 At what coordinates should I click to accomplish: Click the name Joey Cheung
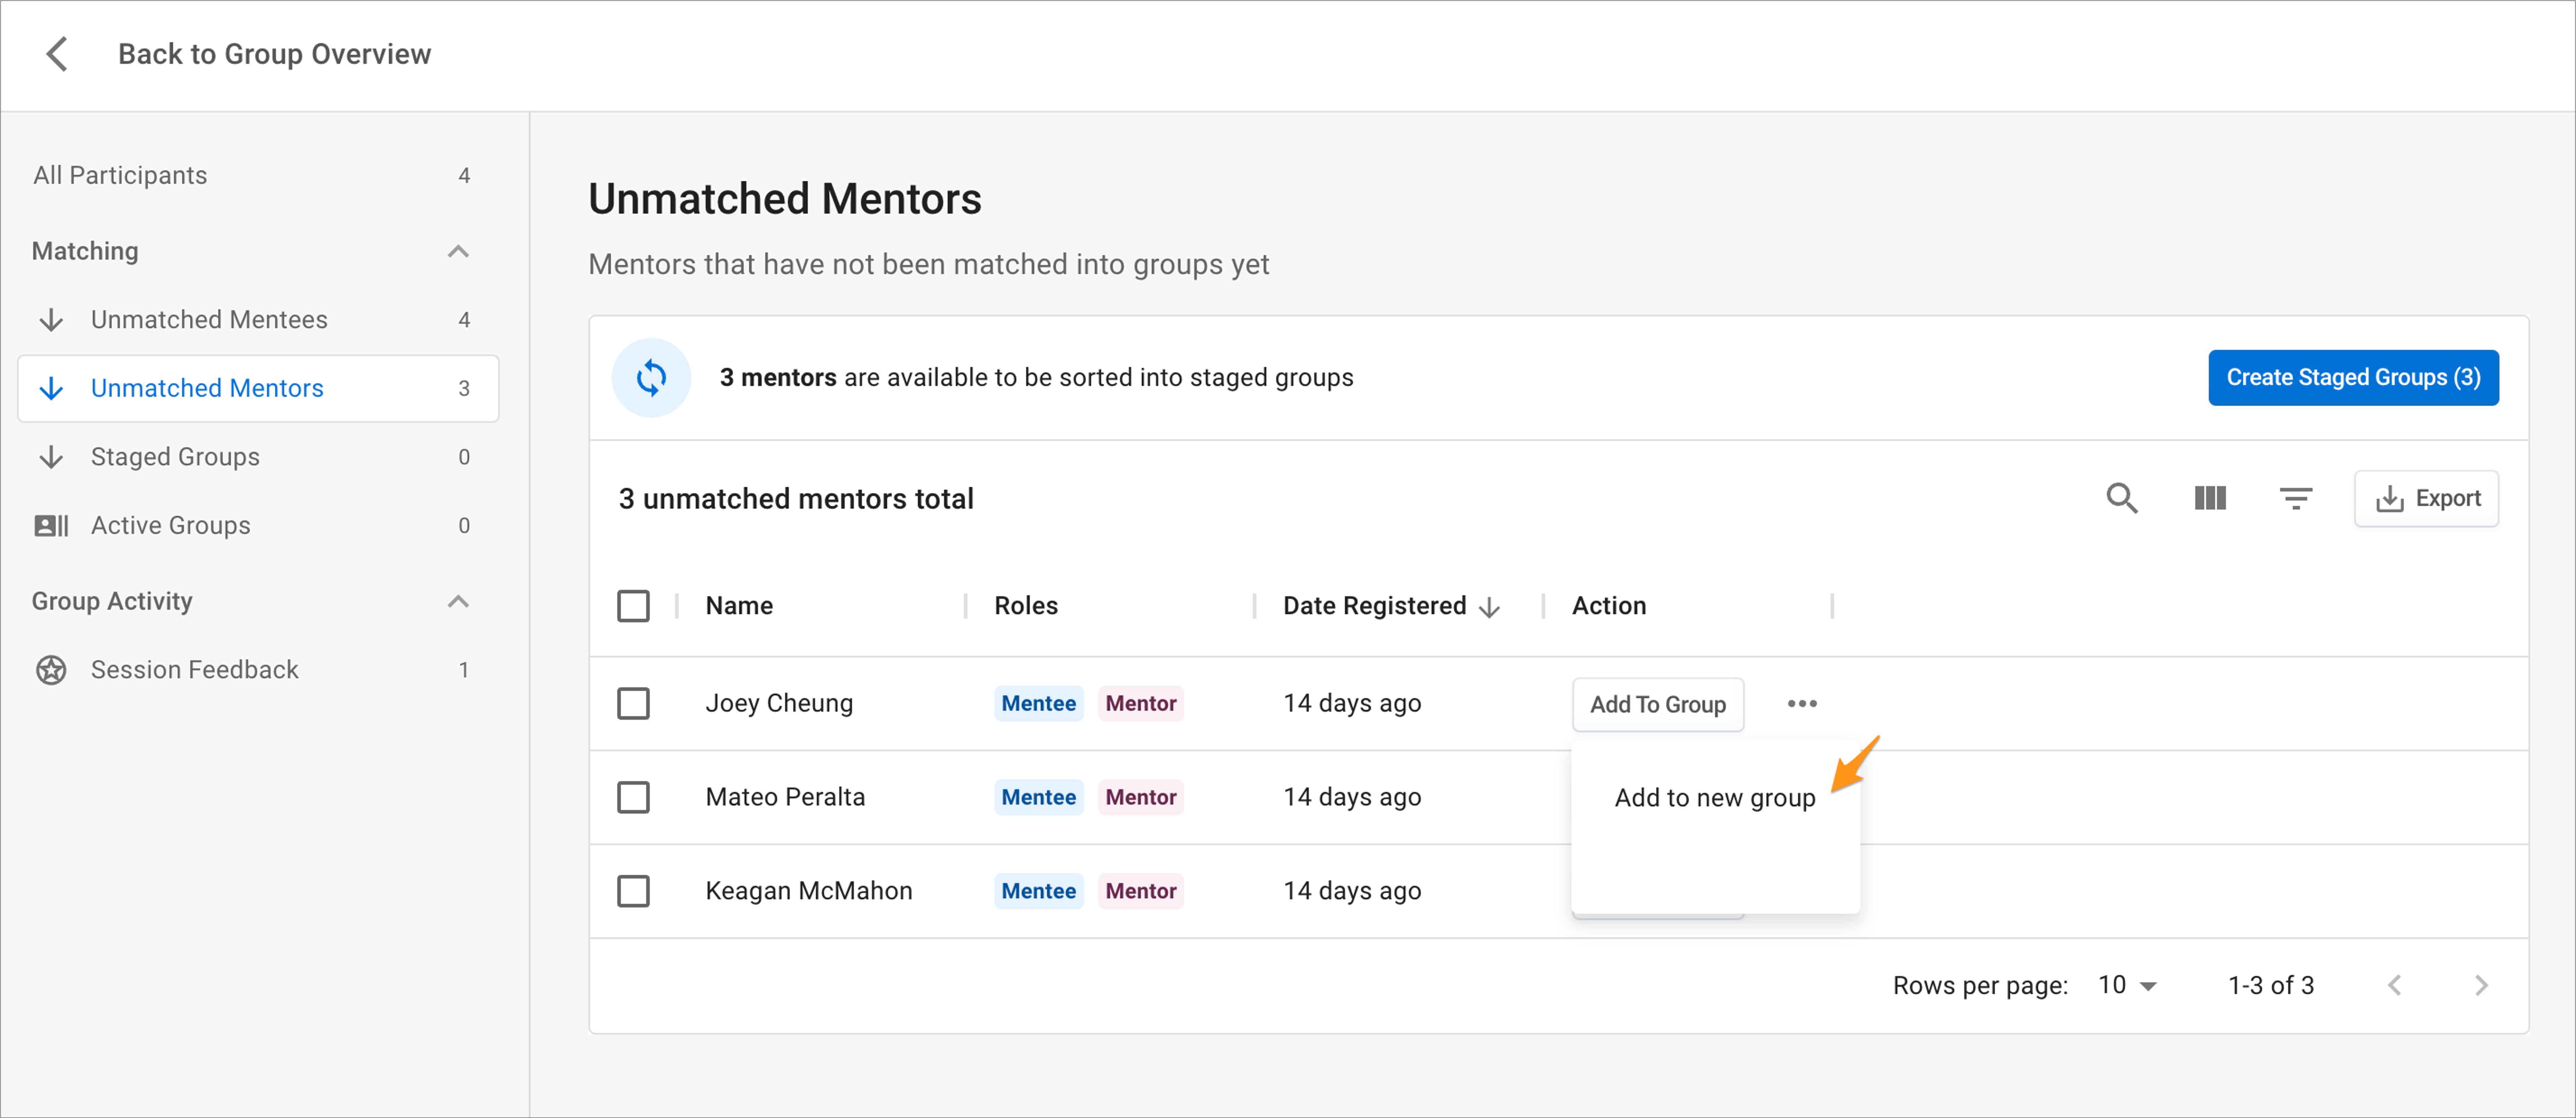point(779,704)
